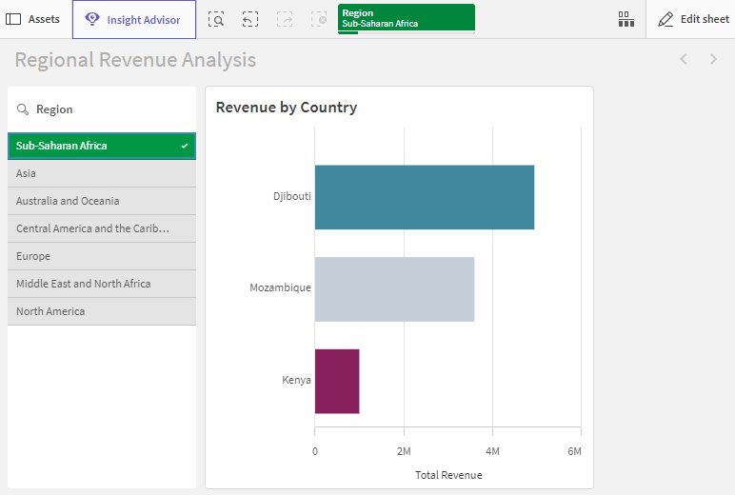Clear all selections icon

(x=319, y=20)
